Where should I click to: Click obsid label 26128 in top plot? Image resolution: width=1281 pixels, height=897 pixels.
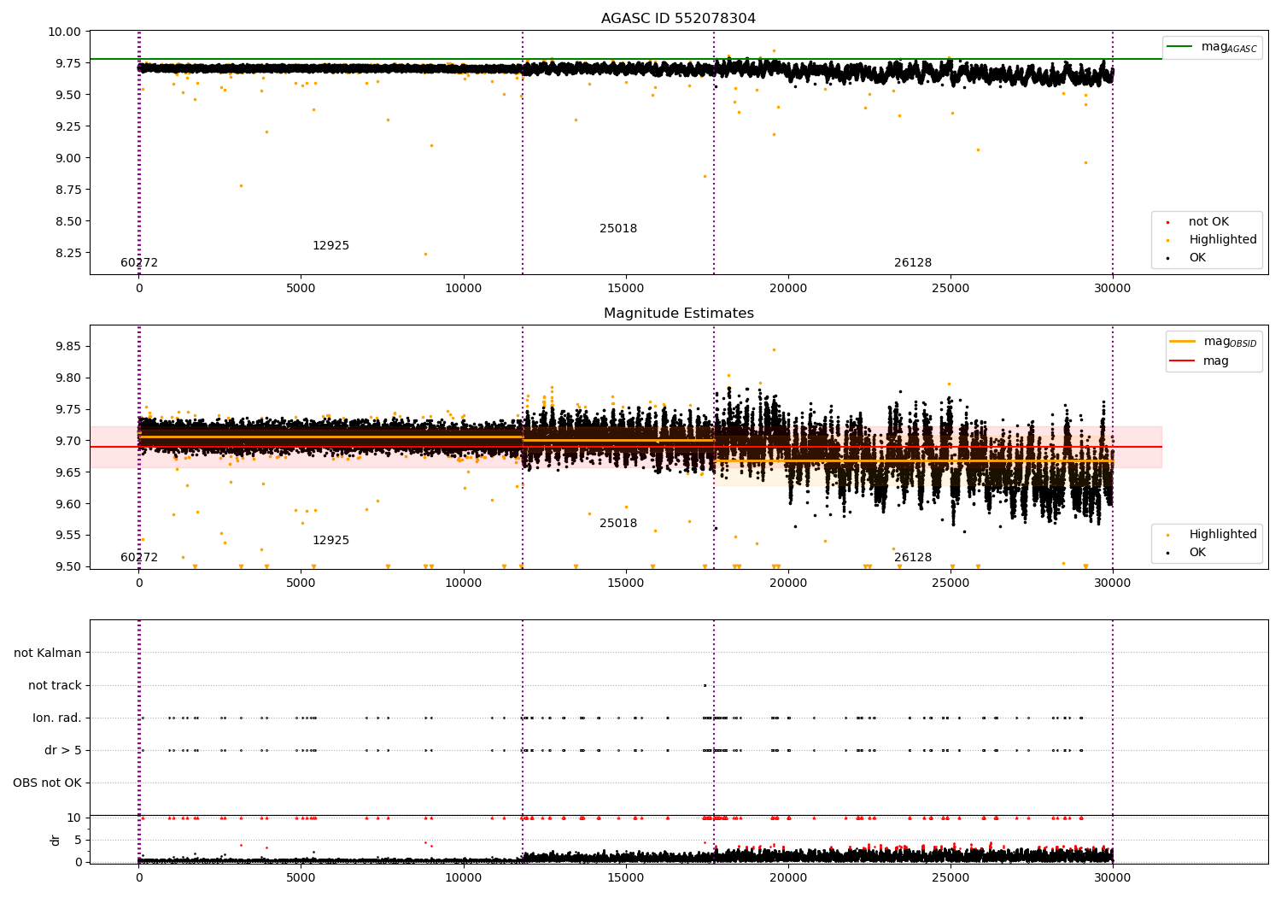(x=913, y=263)
